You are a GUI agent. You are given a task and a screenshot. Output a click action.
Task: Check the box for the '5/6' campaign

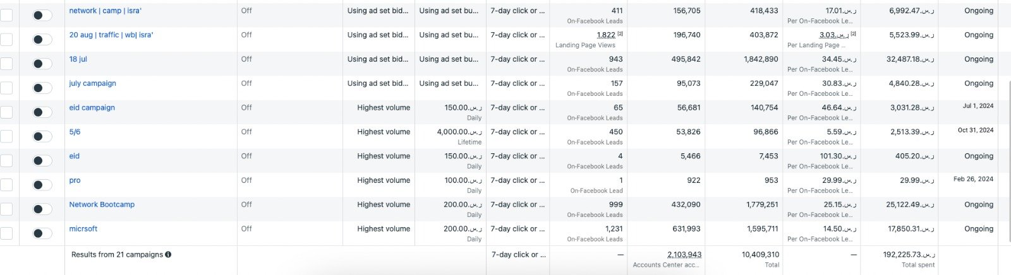click(x=6, y=136)
